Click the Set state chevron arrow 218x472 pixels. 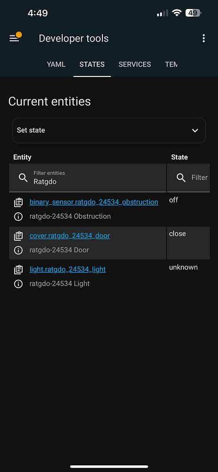pyautogui.click(x=195, y=130)
